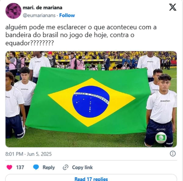Screen dimensions: 183x181
Task: Click the AO VIVO label on the image
Action: [x=161, y=129]
